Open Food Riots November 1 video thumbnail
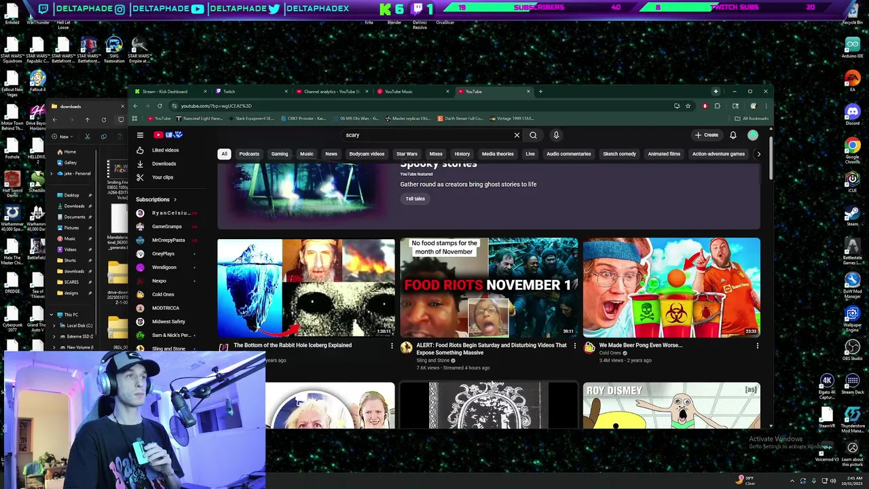The width and height of the screenshot is (869, 489). coord(489,287)
